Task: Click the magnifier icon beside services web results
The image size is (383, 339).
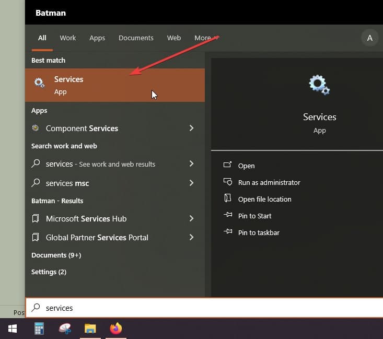Action: point(36,163)
